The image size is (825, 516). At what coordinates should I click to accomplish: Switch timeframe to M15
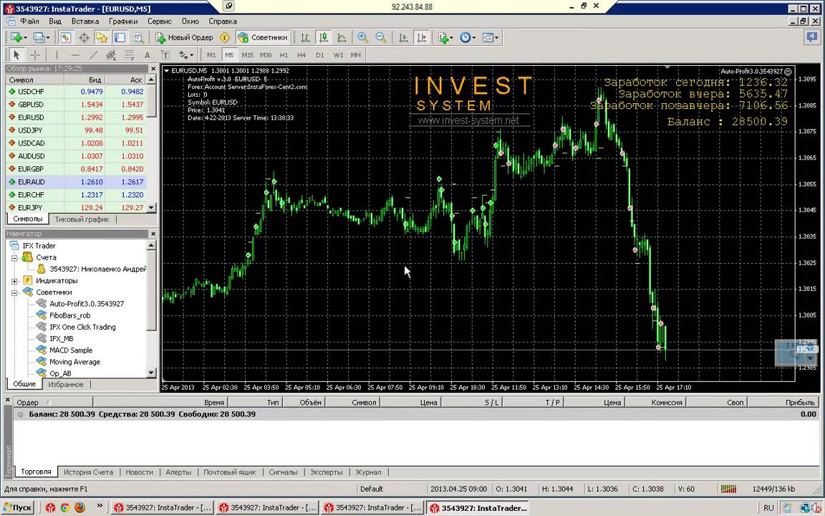point(247,54)
